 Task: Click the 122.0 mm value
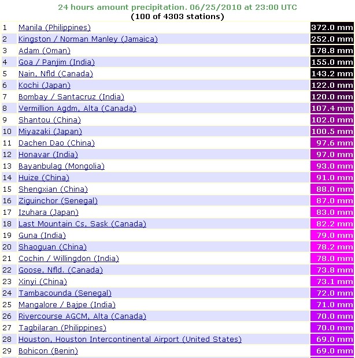332,85
